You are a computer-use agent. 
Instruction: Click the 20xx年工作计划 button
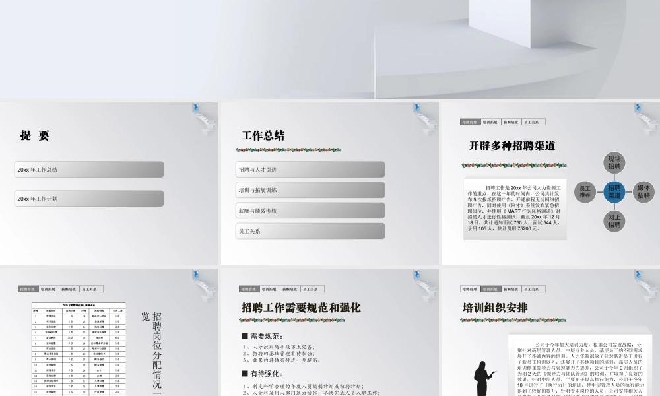(89, 197)
